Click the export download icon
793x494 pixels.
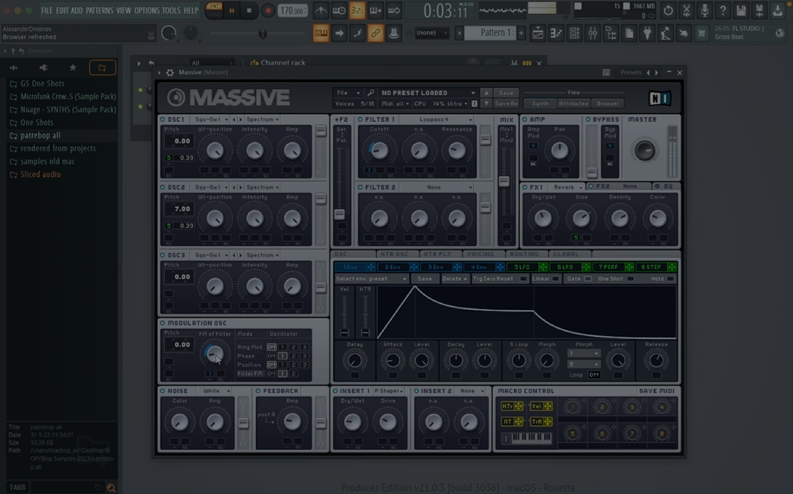[x=777, y=10]
